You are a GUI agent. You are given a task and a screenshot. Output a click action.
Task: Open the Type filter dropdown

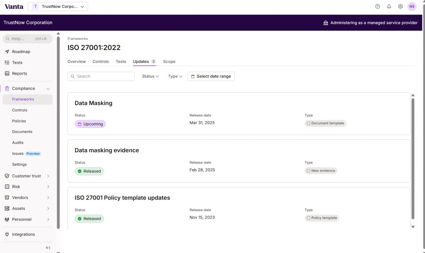pos(175,76)
